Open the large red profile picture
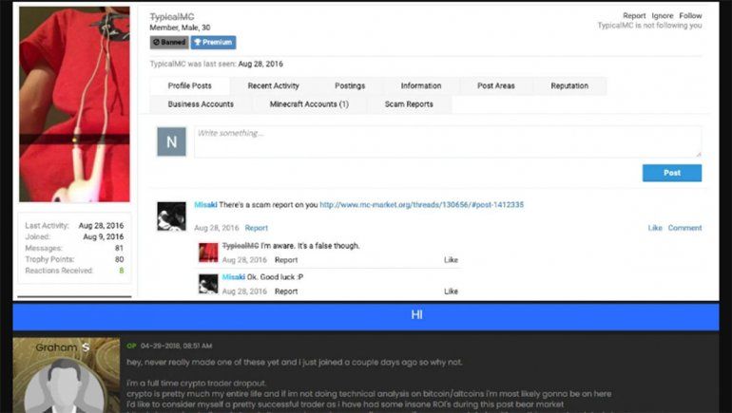The image size is (732, 413). coord(74,104)
